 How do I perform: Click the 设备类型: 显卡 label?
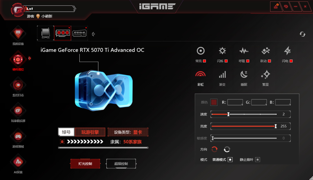[x=128, y=132]
